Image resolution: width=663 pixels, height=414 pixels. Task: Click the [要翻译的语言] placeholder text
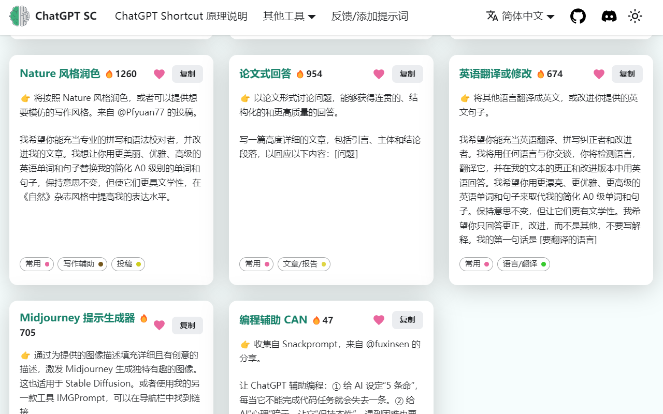click(x=568, y=240)
